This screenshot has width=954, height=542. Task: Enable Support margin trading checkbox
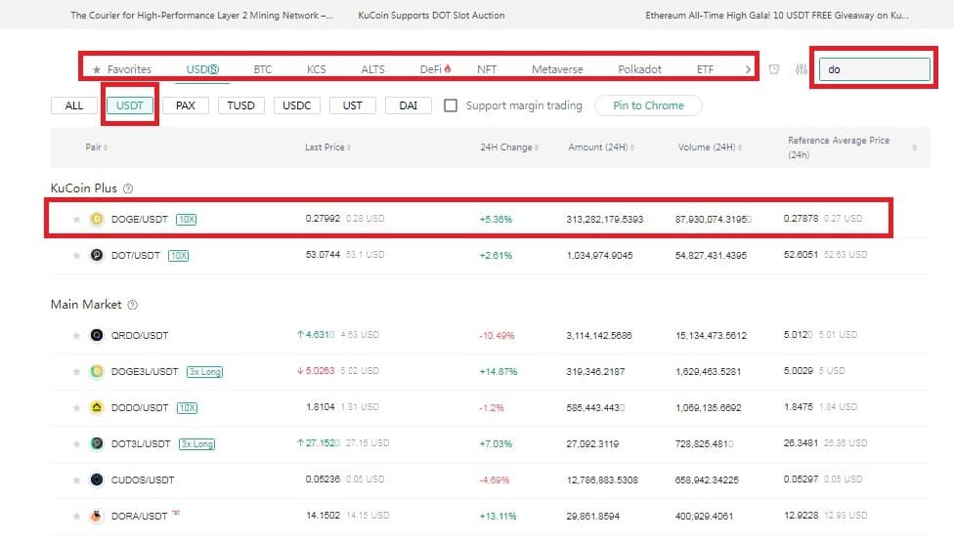[x=451, y=105]
